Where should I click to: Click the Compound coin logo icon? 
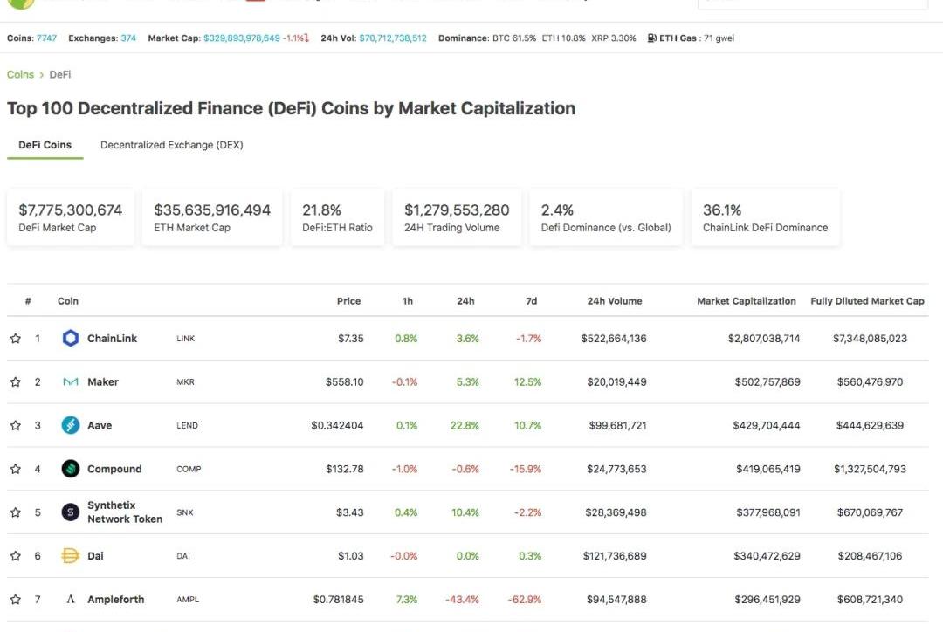pyautogui.click(x=71, y=469)
